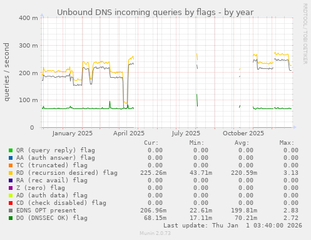This screenshot has width=311, height=240.
Task: Click the '400 m' y-axis label
Action: [28, 18]
